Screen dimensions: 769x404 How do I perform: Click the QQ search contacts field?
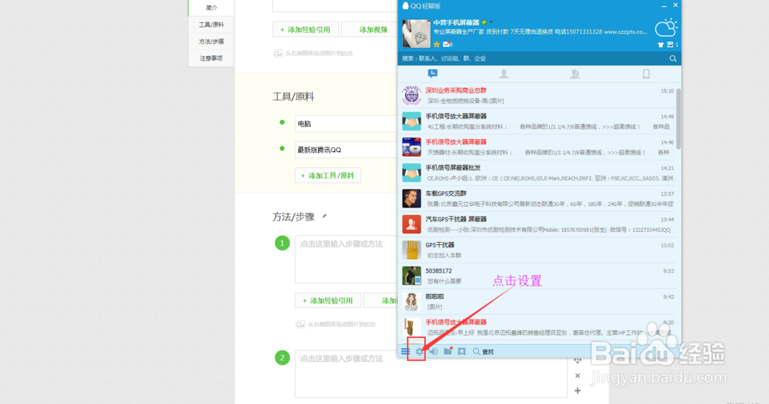click(534, 58)
